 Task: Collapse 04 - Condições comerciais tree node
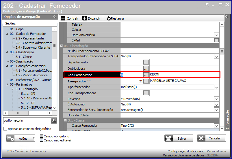7,66
